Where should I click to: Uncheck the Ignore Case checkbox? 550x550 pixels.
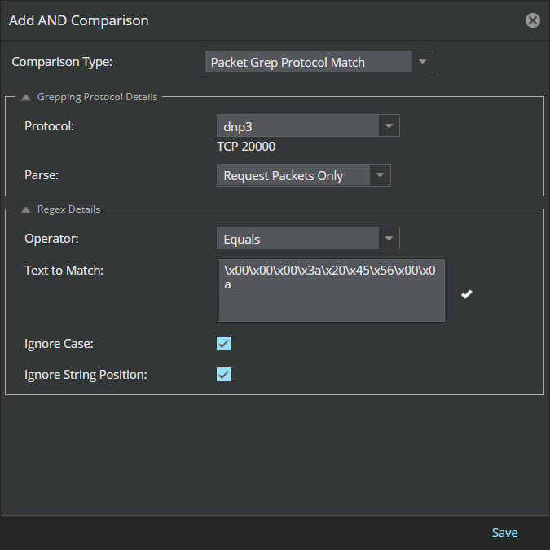coord(223,343)
